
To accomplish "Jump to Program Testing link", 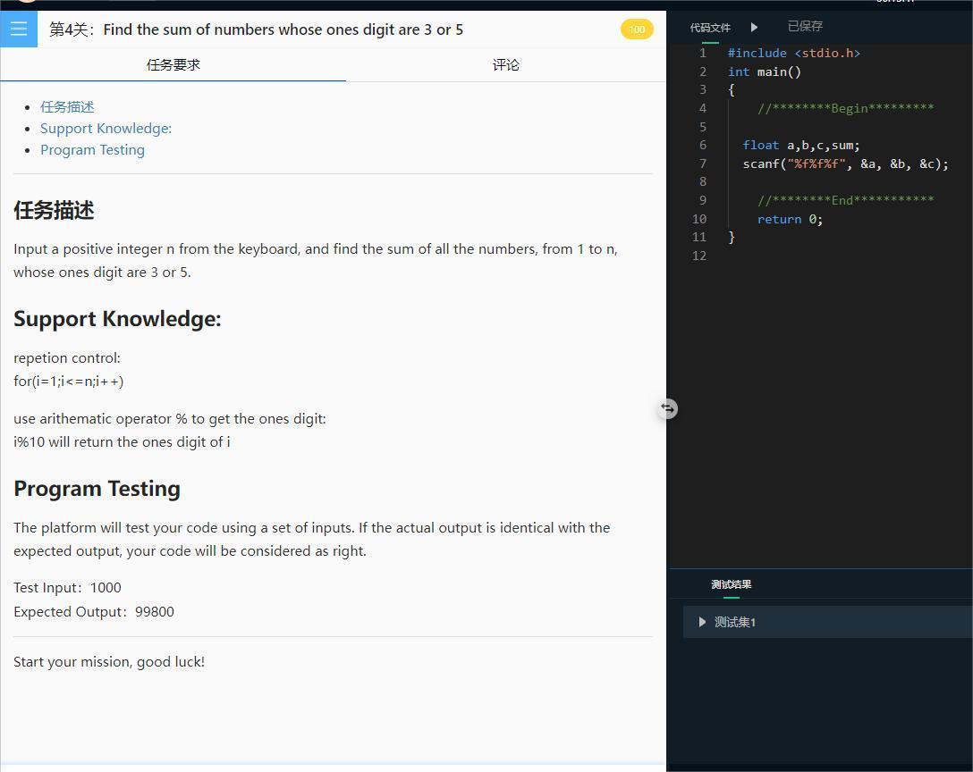I will pos(92,150).
